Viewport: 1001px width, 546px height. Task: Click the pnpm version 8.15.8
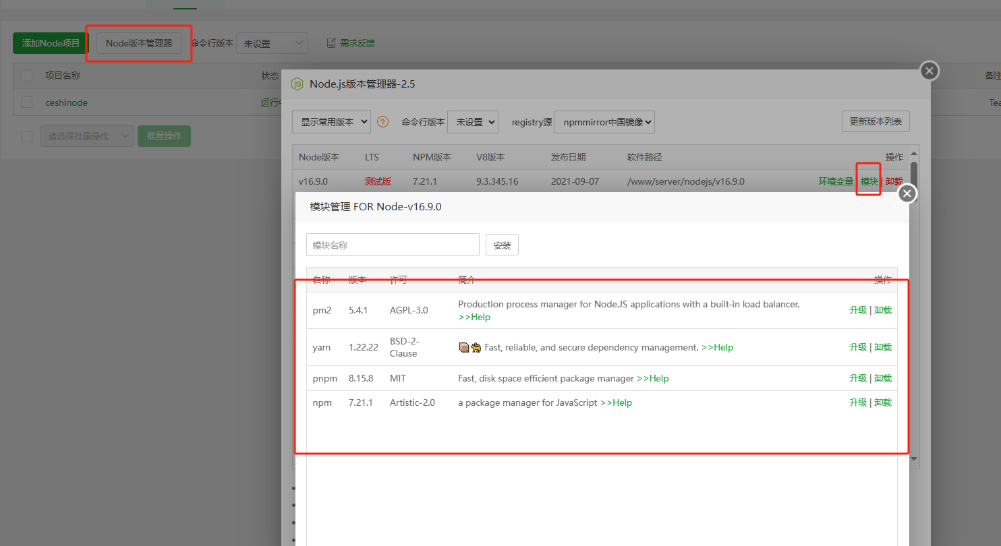(x=361, y=378)
